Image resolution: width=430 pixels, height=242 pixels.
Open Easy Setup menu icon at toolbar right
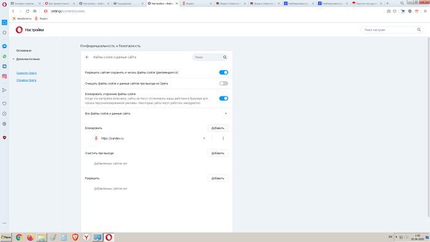pos(425,11)
